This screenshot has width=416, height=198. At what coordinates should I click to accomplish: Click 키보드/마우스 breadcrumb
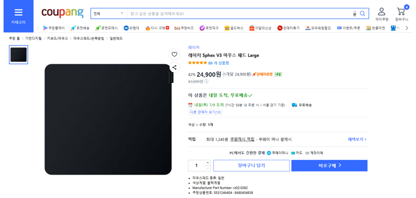point(58,38)
